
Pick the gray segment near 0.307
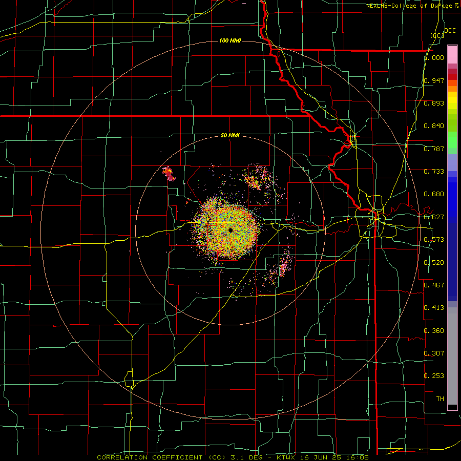pyautogui.click(x=452, y=356)
